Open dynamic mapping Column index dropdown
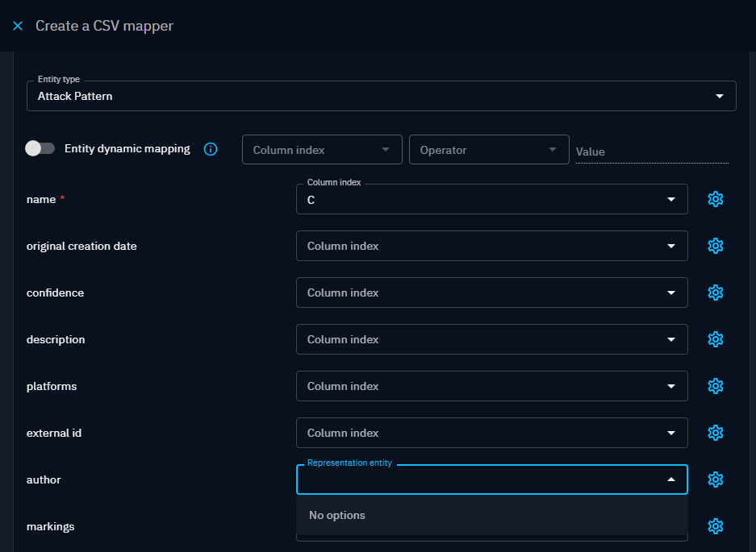The image size is (756, 552). tap(322, 150)
